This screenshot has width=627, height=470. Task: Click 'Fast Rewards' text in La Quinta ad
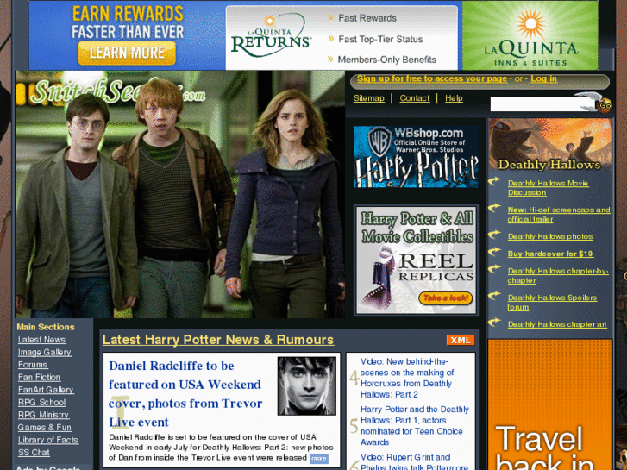[x=367, y=18]
